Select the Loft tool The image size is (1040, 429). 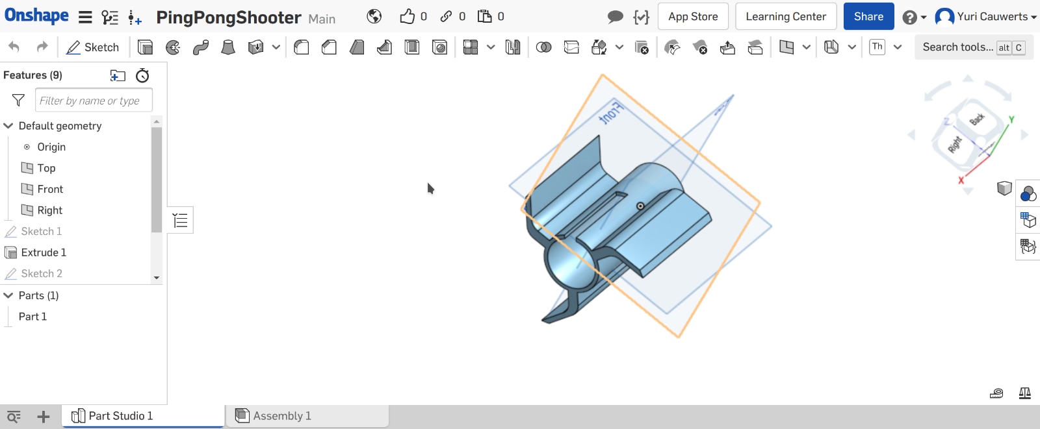point(228,47)
